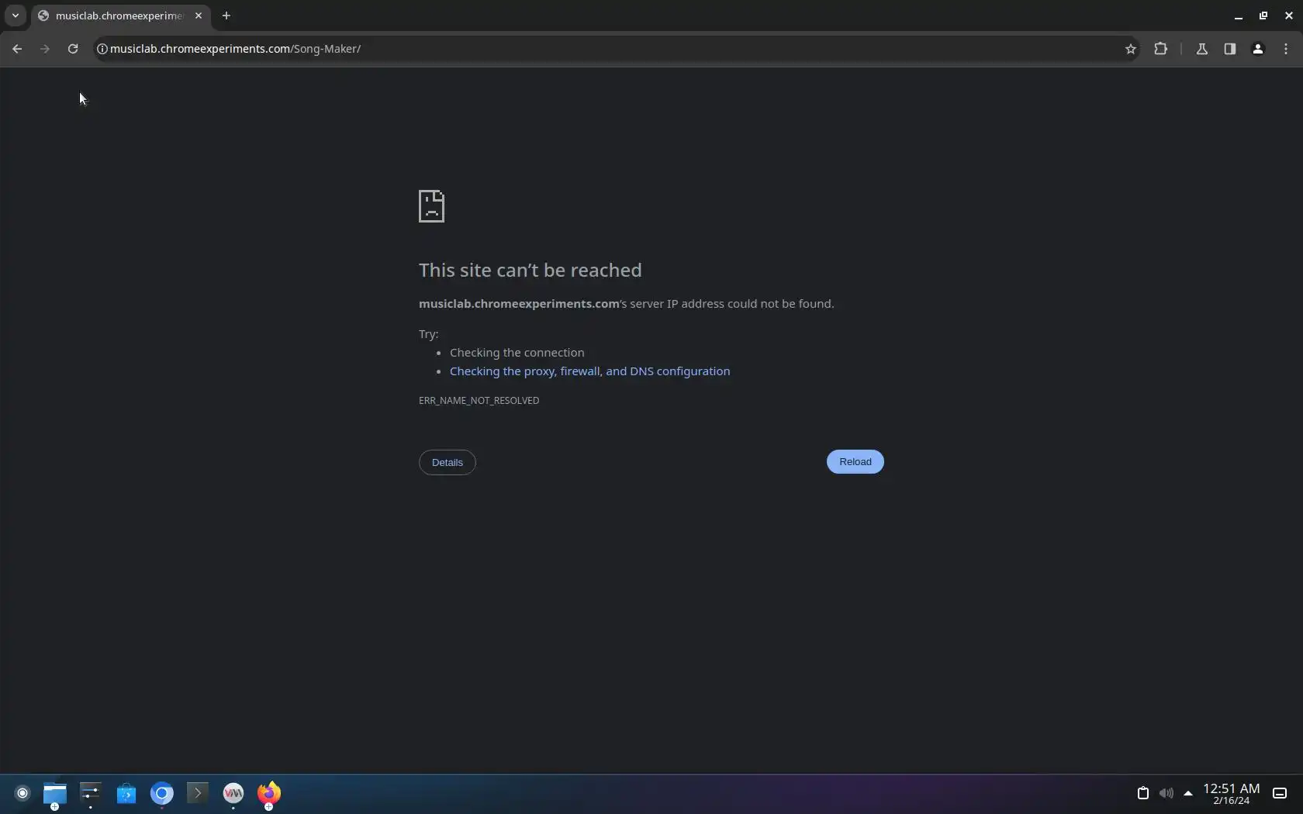Click the browser back arrow
Image resolution: width=1303 pixels, height=814 pixels.
tap(17, 49)
